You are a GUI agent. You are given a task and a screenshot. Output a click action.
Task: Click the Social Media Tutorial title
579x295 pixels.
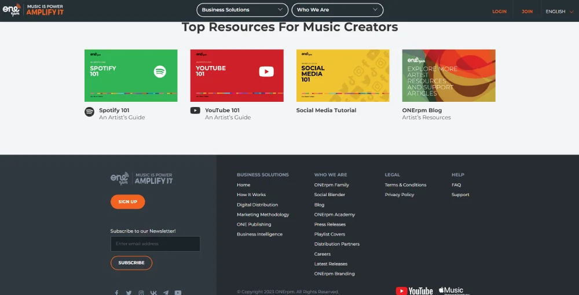coord(326,110)
